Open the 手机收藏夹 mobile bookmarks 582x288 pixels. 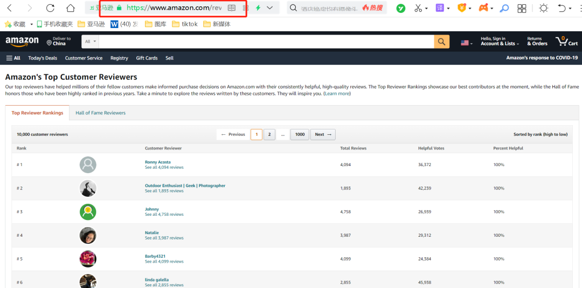55,24
